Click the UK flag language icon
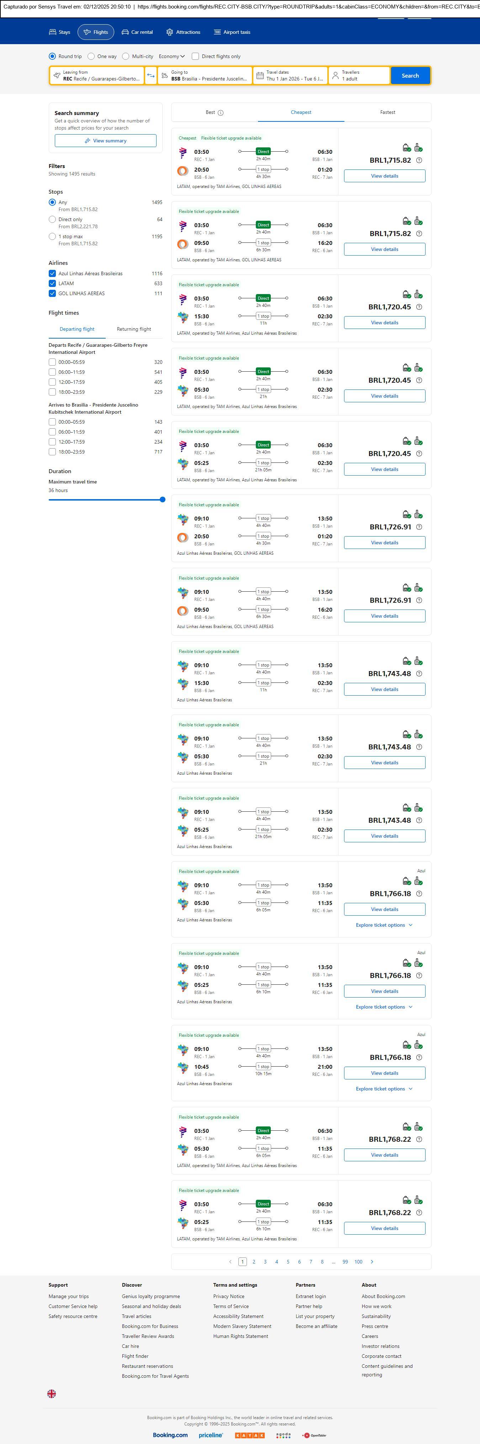Viewport: 480px width, 1444px height. click(x=52, y=1393)
